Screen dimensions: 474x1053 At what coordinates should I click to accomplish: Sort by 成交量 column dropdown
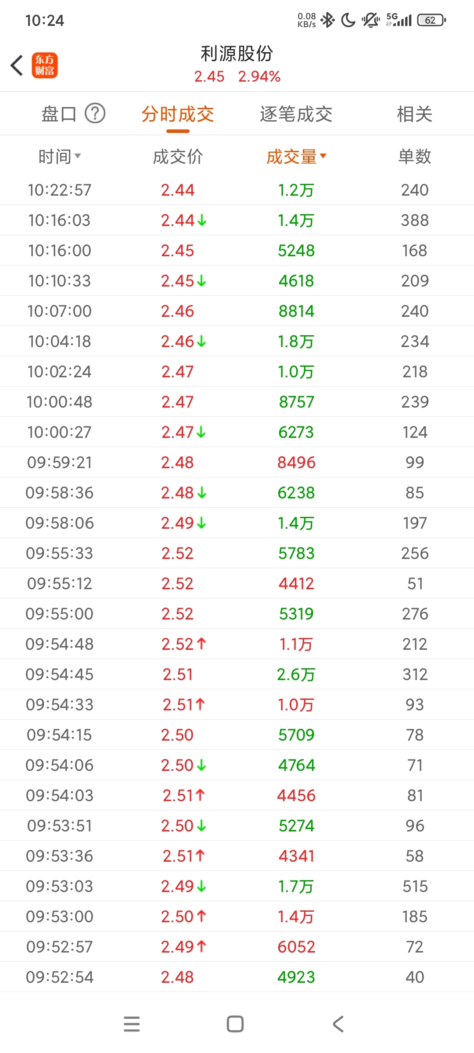tap(296, 157)
